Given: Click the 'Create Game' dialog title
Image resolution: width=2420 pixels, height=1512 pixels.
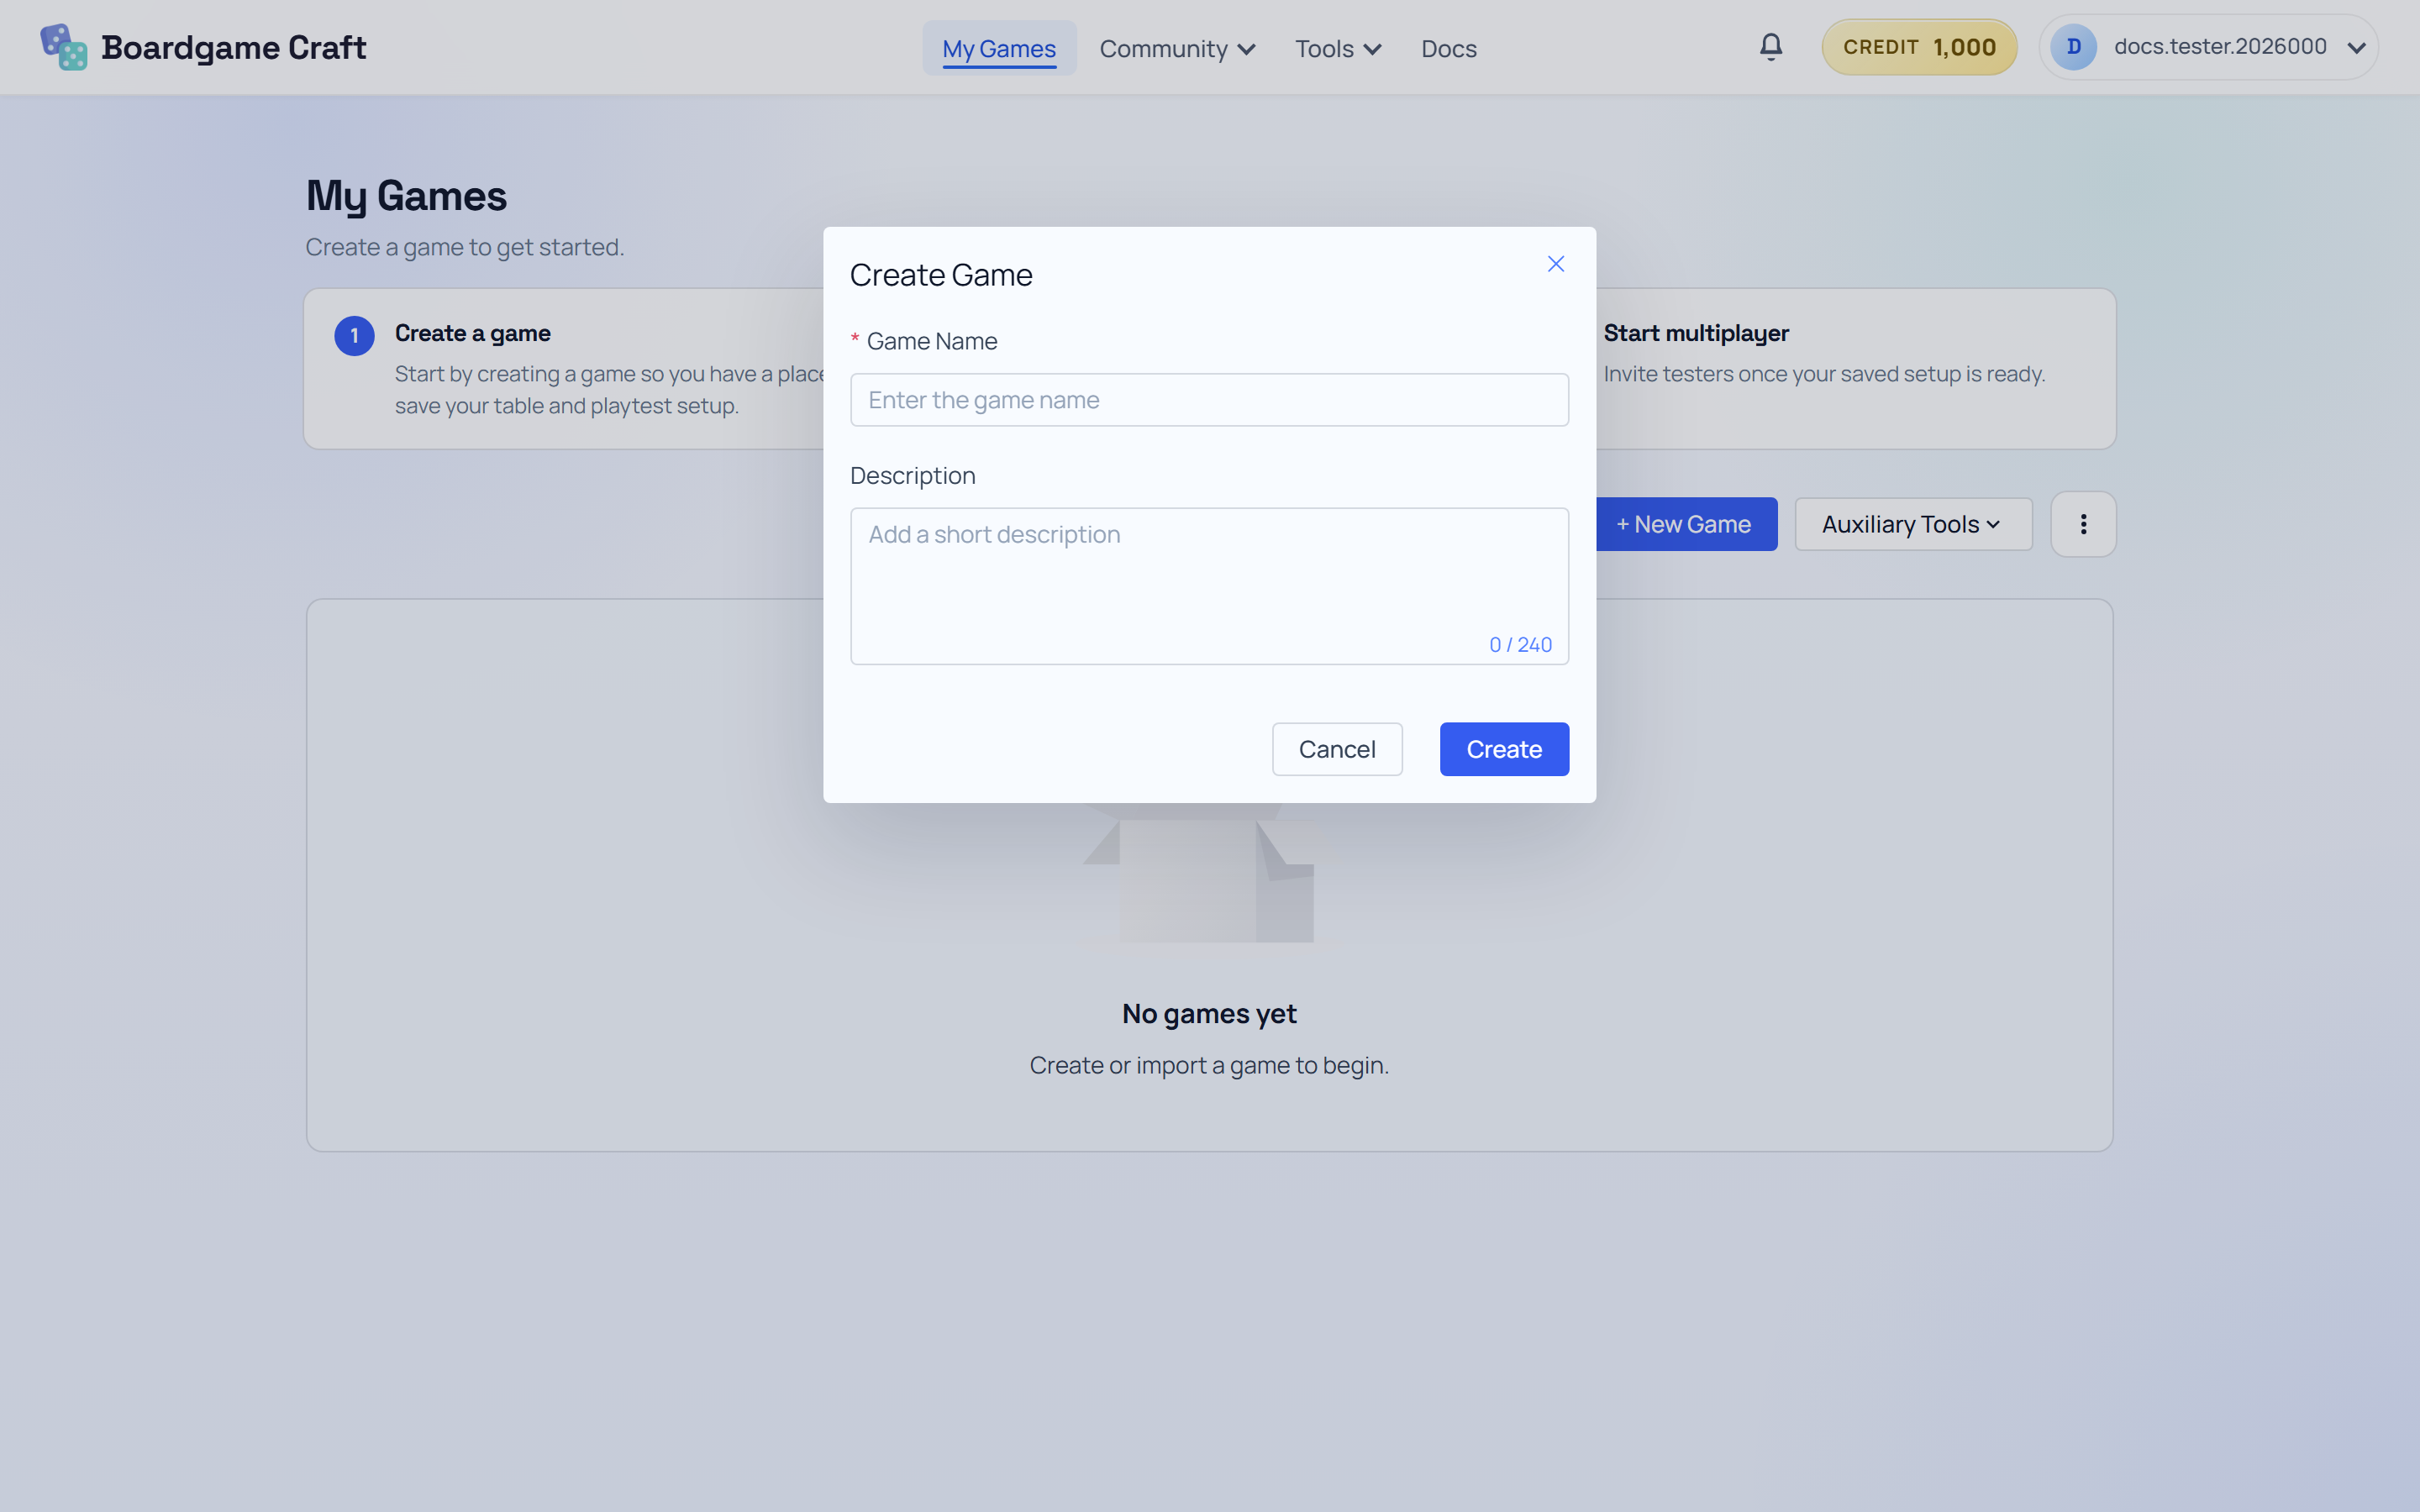Looking at the screenshot, I should [941, 275].
